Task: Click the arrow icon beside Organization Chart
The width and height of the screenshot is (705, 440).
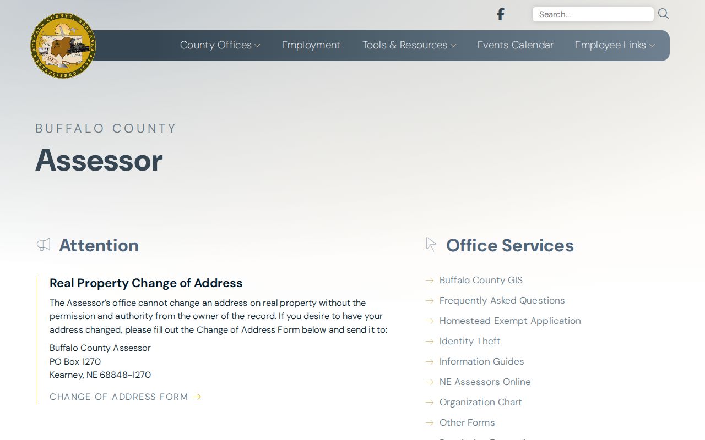Action: coord(430,403)
